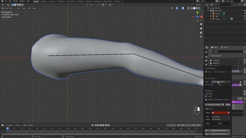This screenshot has height=138, width=246.
Task: Play the animation forward
Action: (x=103, y=125)
